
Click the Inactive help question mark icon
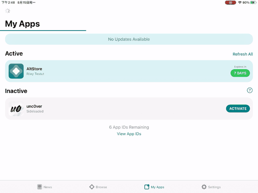pyautogui.click(x=250, y=90)
